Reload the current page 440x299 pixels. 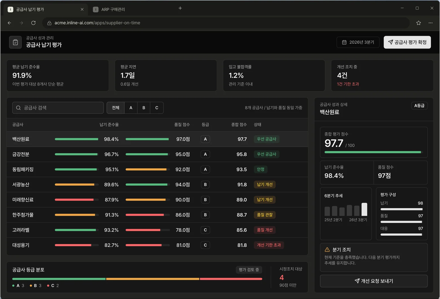[x=33, y=23]
